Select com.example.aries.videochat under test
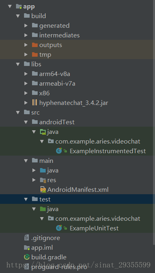 98,218
